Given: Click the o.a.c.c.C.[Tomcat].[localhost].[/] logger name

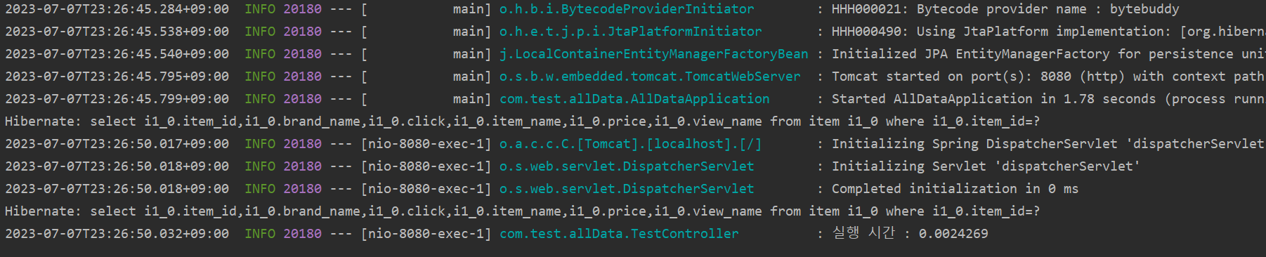Looking at the screenshot, I should pos(630,144).
